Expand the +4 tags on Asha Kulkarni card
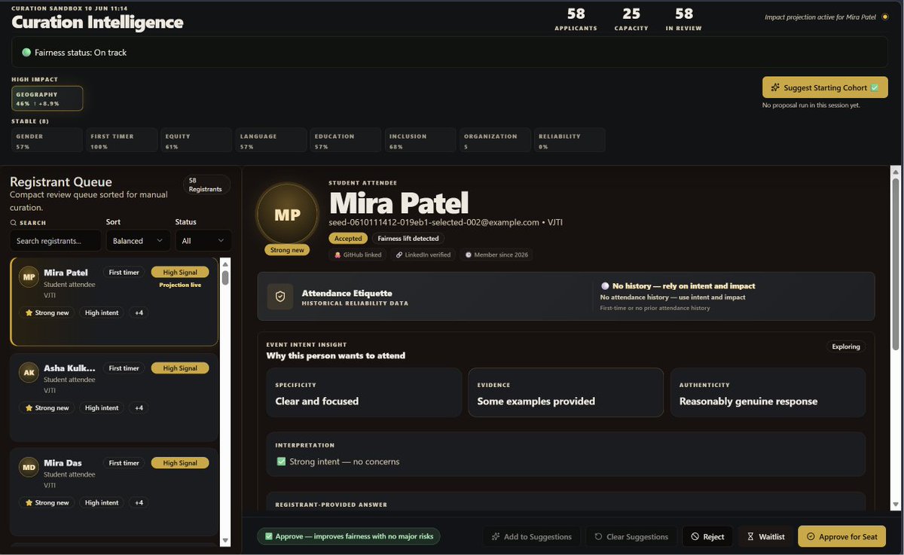This screenshot has width=904, height=555. (x=139, y=408)
